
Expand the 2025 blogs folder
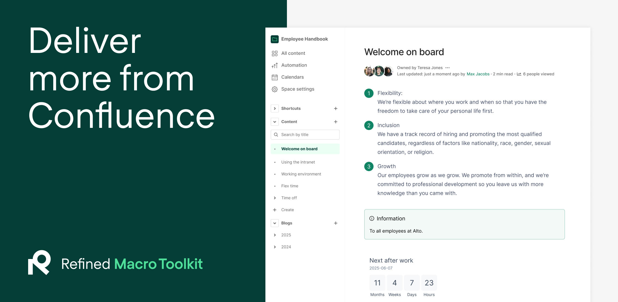click(x=275, y=235)
